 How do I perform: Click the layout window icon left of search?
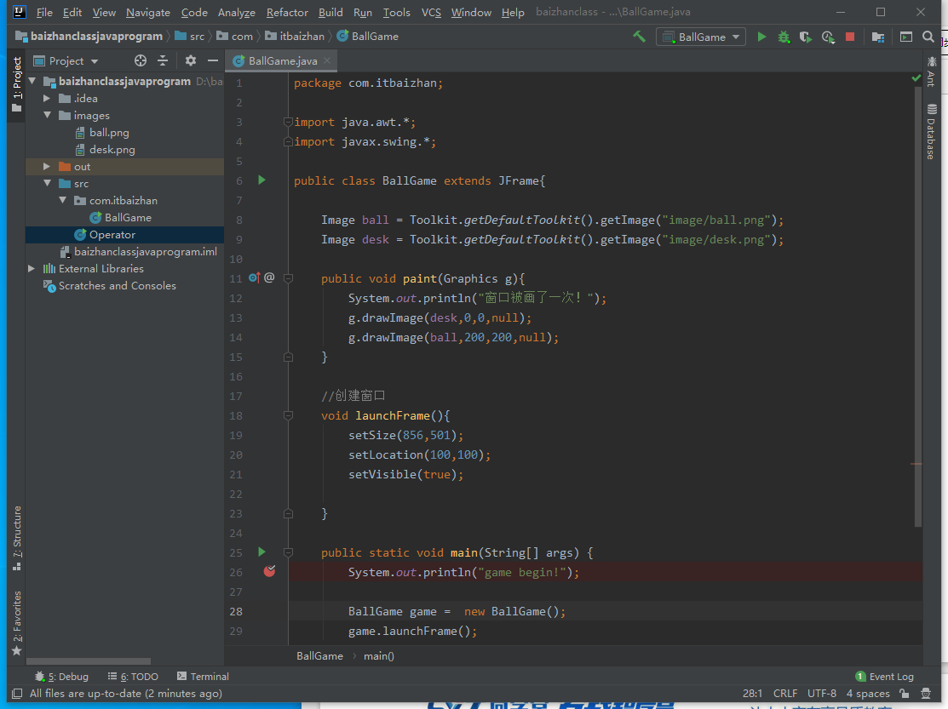click(905, 37)
